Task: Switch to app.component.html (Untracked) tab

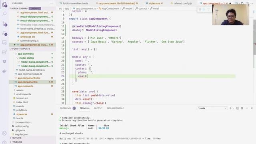Action: pos(117,3)
